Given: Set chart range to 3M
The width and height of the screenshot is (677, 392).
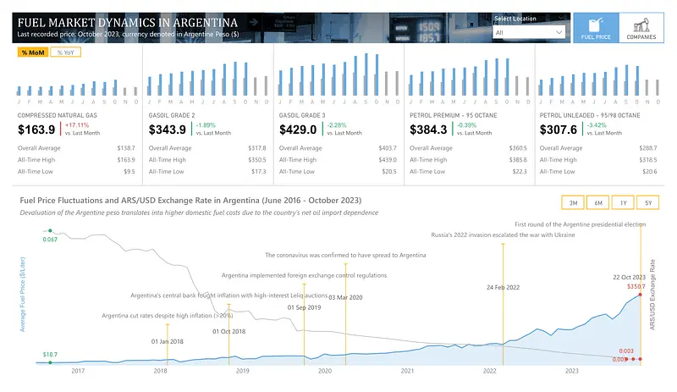Looking at the screenshot, I should pyautogui.click(x=573, y=202).
